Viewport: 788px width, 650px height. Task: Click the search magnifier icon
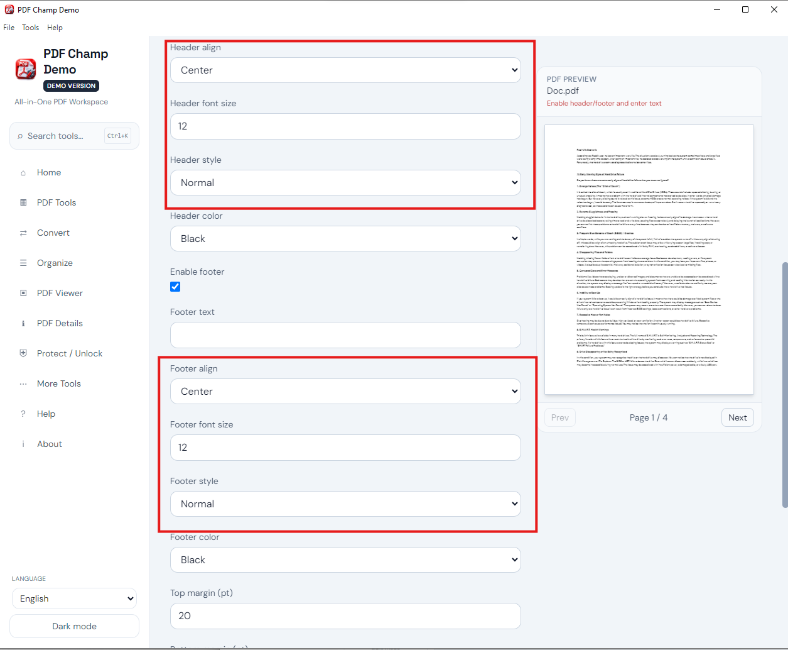pos(21,136)
